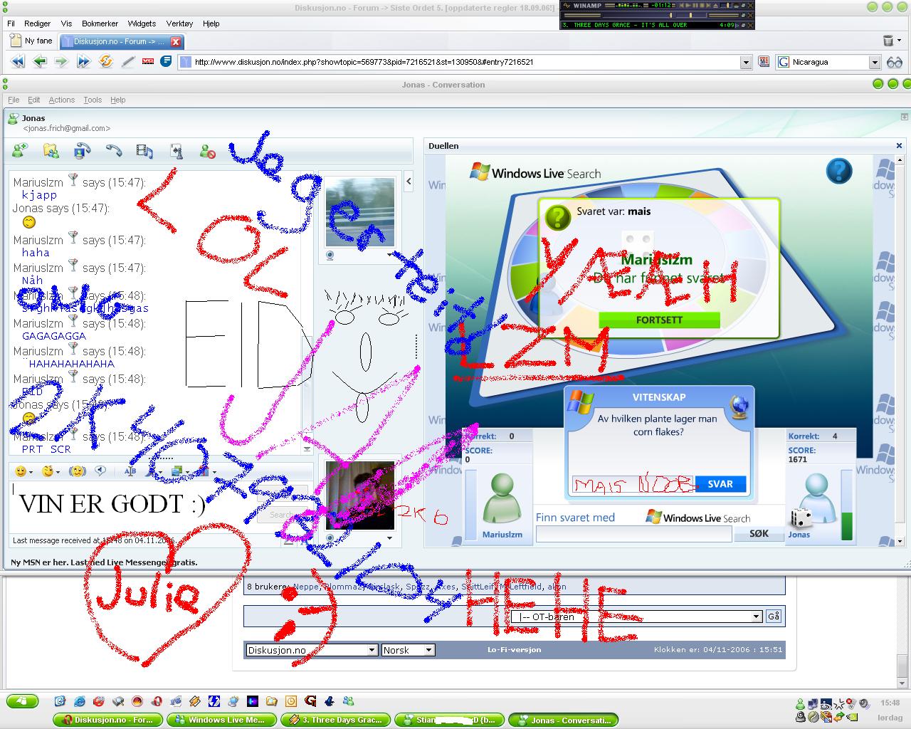Open the Bokmerker menu in Opera
911x729 pixels.
point(100,23)
